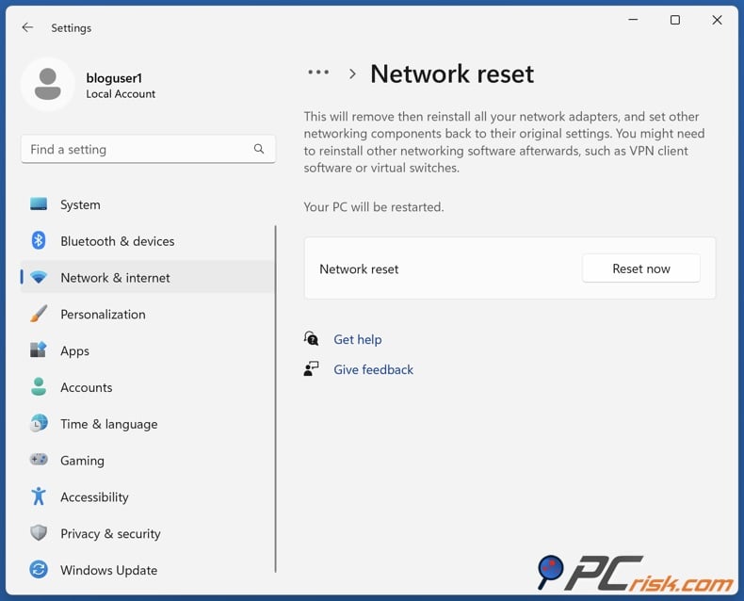Click the search magnifier icon
Screen dimensions: 744x601
pos(259,149)
